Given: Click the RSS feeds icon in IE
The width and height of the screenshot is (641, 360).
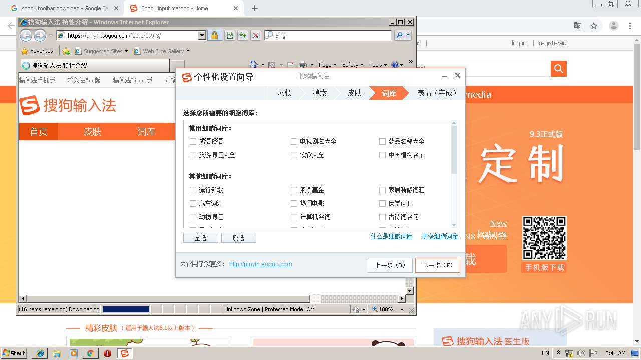Looking at the screenshot, I should point(272,65).
